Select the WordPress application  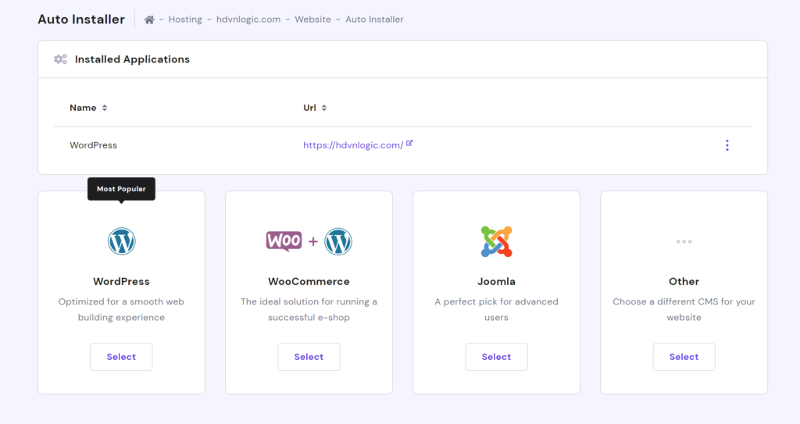(121, 357)
